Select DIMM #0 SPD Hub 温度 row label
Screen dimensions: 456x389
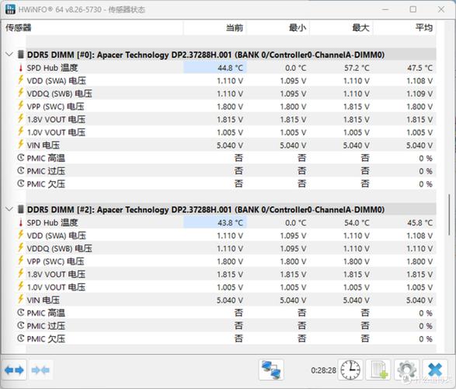coord(52,68)
